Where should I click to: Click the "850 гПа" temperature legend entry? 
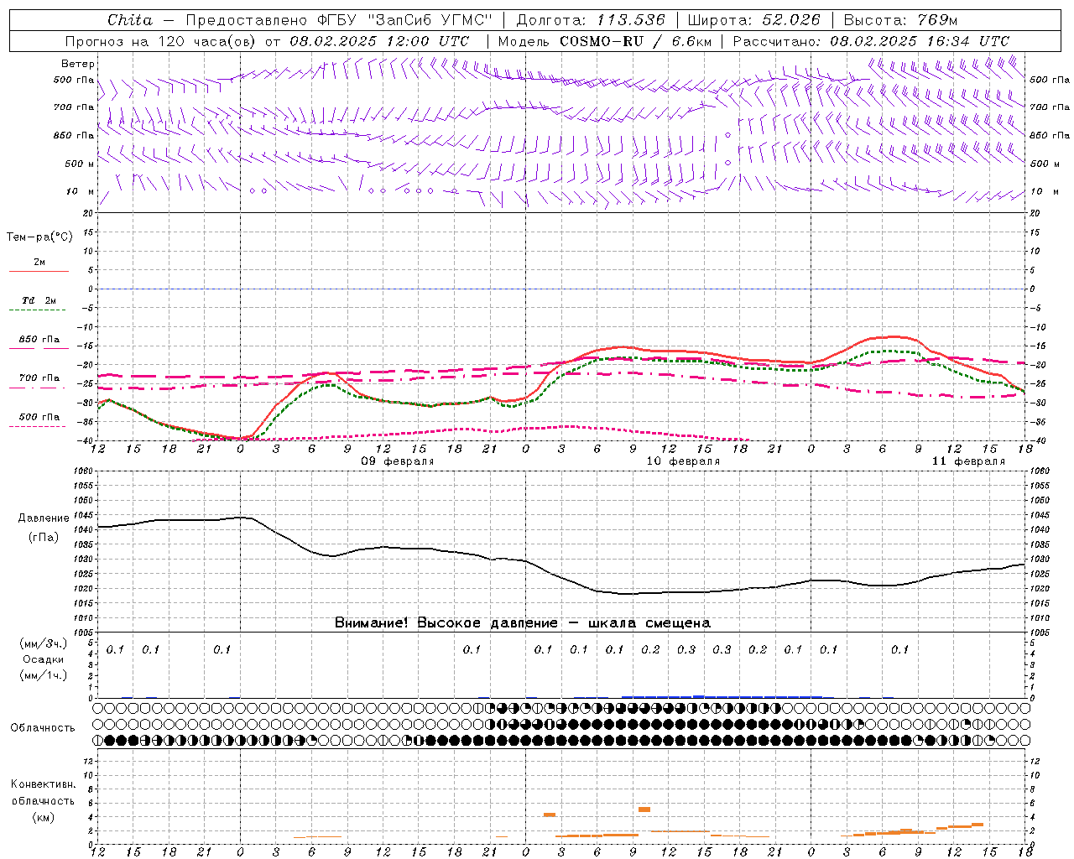pos(39,340)
